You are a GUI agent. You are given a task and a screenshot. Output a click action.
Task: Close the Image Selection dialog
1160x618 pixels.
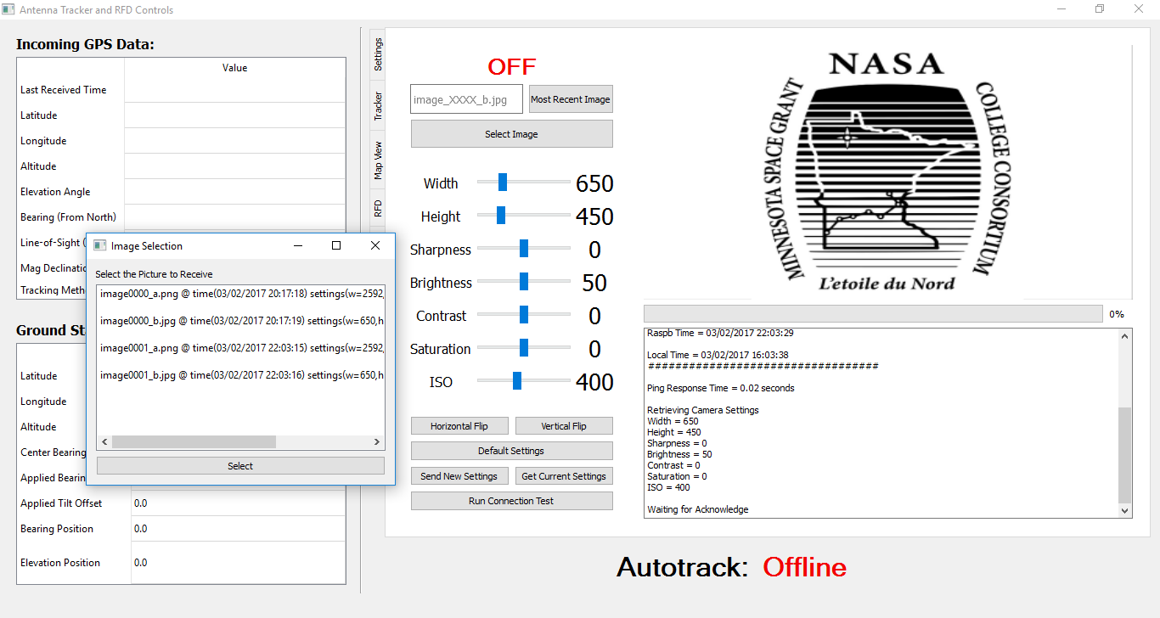pos(375,245)
